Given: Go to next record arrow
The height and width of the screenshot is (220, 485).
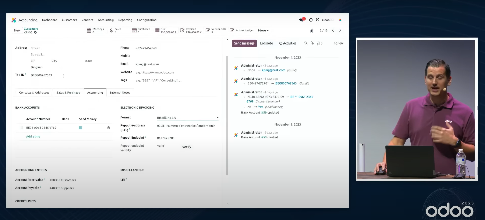Looking at the screenshot, I should click(x=340, y=30).
